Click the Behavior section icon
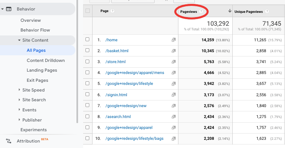This screenshot has height=148, width=285. (9, 9)
